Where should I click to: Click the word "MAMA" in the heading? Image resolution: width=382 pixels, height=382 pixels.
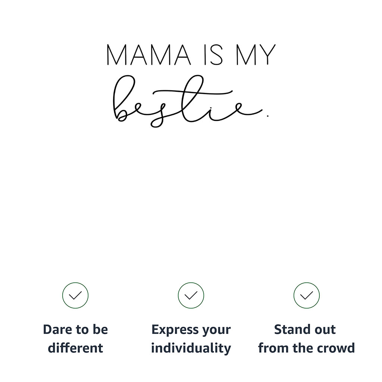point(148,55)
